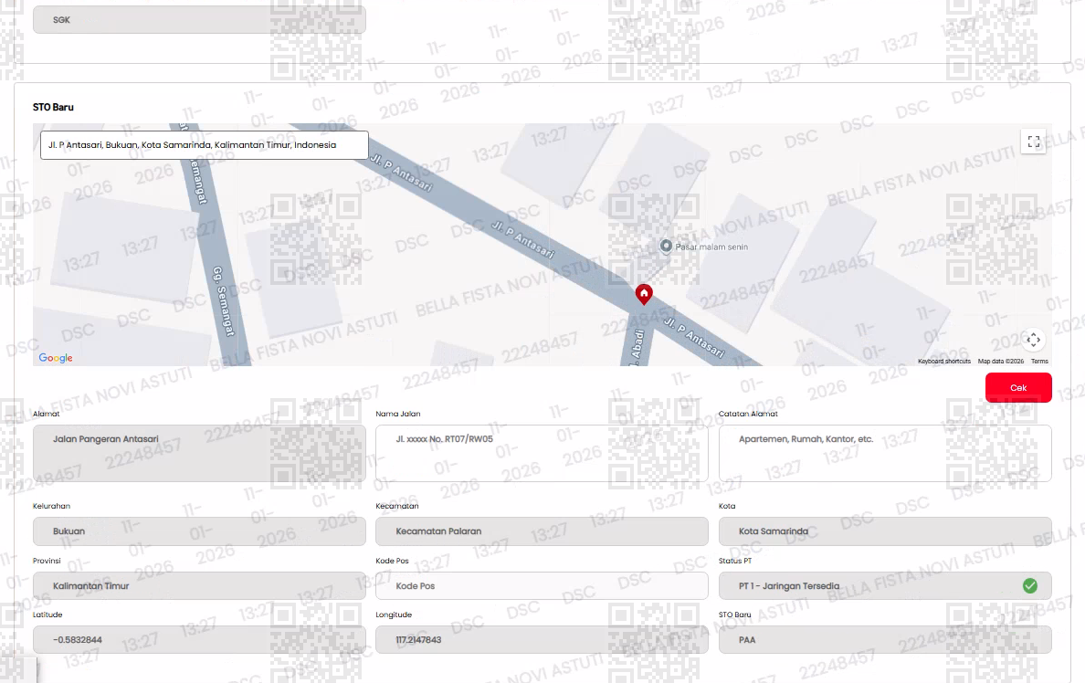
Task: Click the Kelurahan field showing Bukuan
Action: point(199,531)
